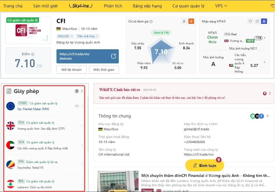
Task: Open the CFI Financial UK visit article title
Action: (206, 176)
